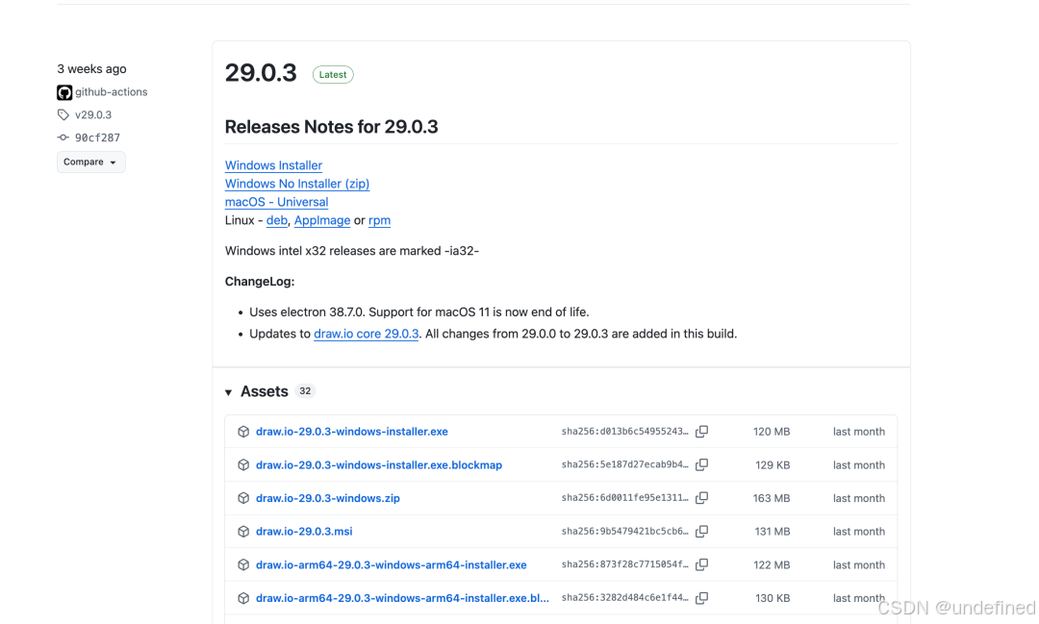Copy sha256 of draw.io-29.0.3-windows.zip

tap(701, 497)
